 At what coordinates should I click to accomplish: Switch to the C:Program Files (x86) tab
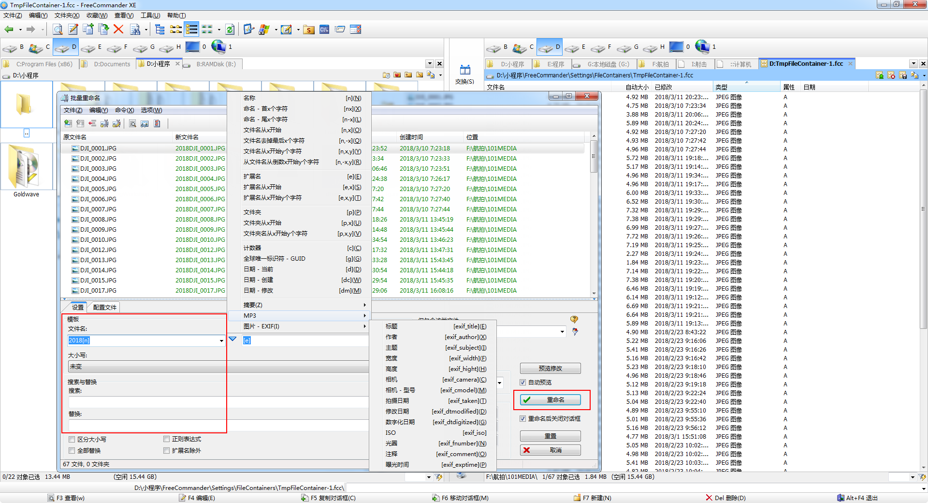click(x=40, y=64)
